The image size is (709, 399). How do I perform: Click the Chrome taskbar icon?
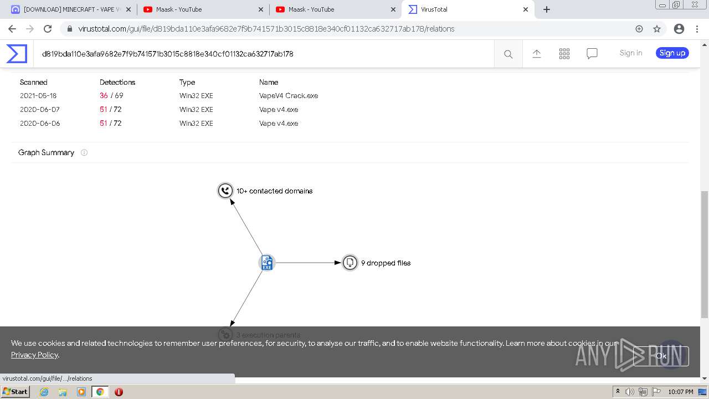[100, 392]
